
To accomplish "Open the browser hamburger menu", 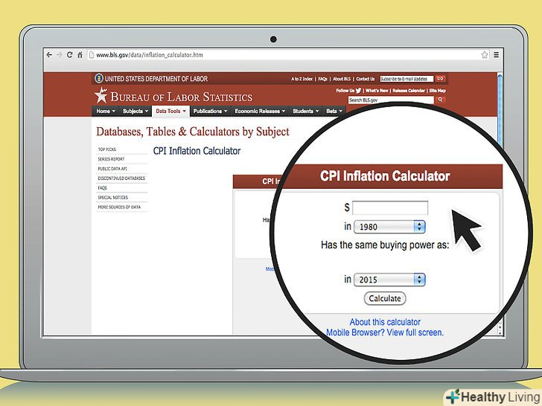I will (496, 55).
